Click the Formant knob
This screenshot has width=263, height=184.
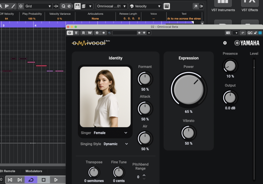point(145,79)
